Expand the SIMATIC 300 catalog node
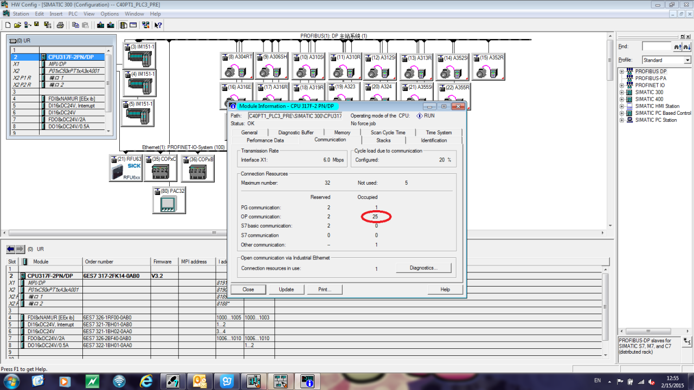This screenshot has width=694, height=390. click(x=622, y=93)
